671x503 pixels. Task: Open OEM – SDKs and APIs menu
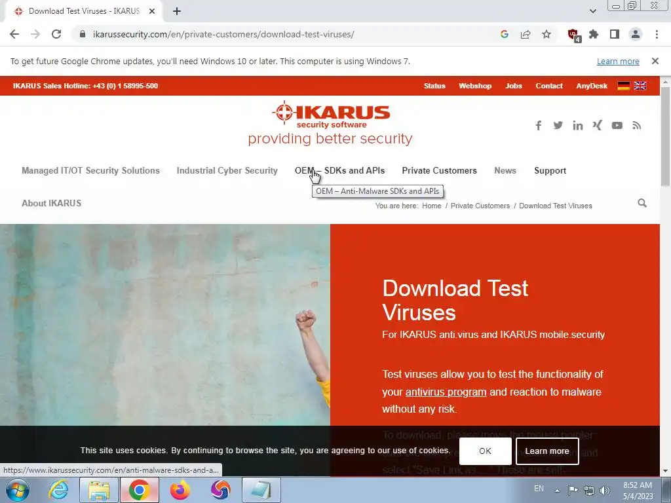click(340, 170)
